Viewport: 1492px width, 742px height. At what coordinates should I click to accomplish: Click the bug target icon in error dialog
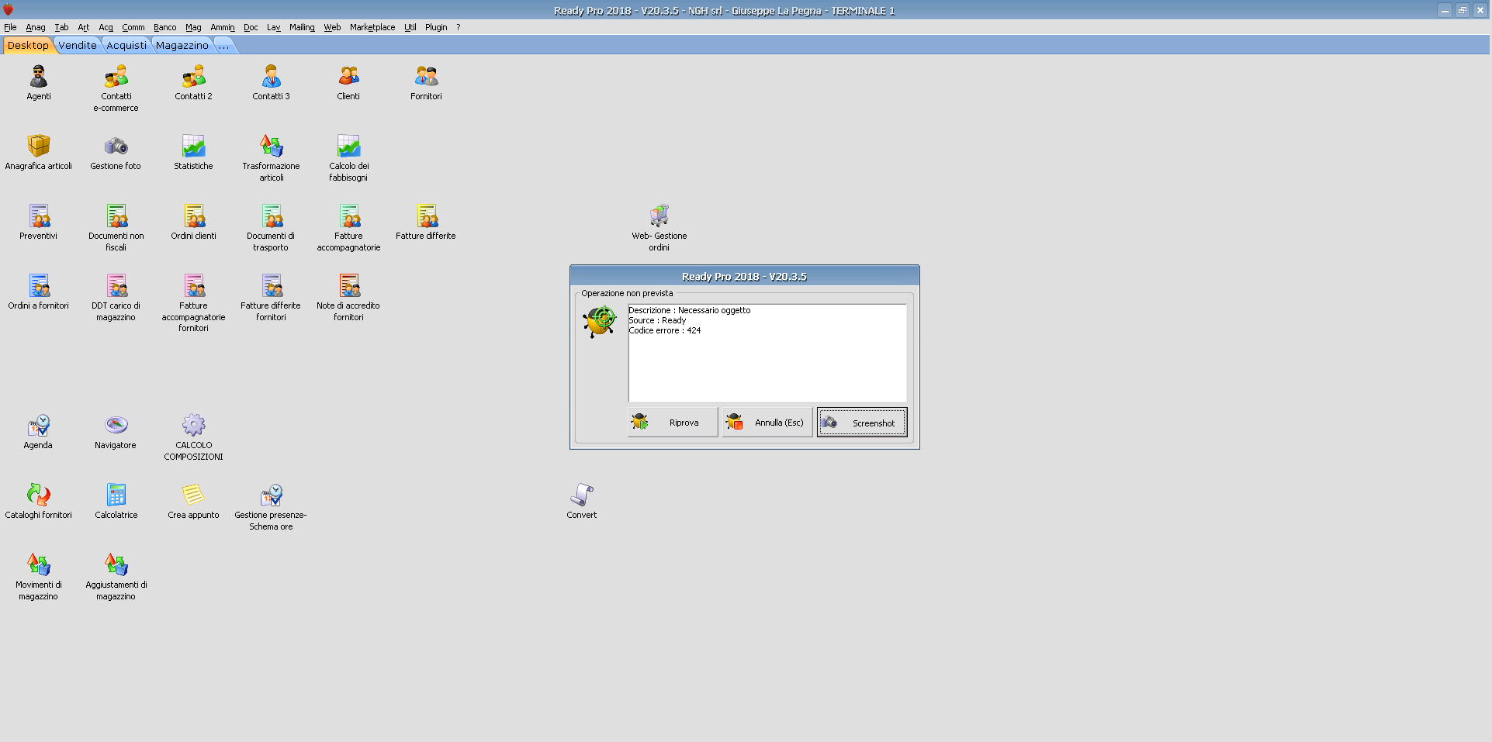point(600,321)
